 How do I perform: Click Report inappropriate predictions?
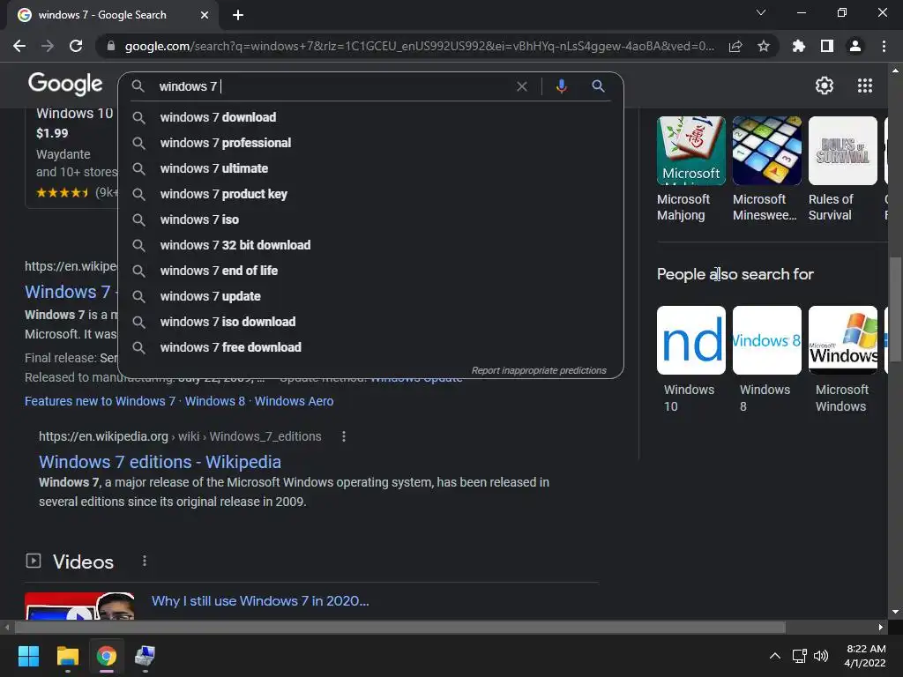pyautogui.click(x=539, y=370)
